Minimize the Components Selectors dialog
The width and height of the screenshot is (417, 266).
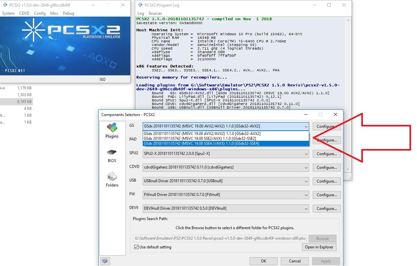(306, 115)
